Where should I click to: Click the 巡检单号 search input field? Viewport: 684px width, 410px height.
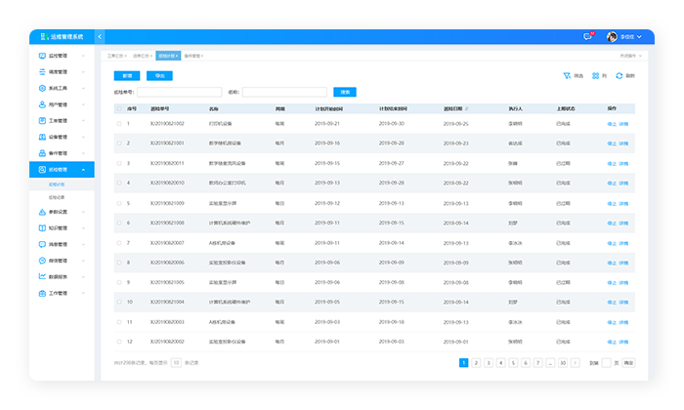[x=186, y=92]
